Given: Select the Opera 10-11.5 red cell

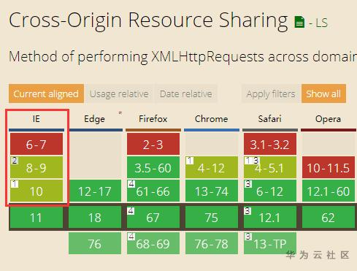Looking at the screenshot, I should pyautogui.click(x=329, y=167).
